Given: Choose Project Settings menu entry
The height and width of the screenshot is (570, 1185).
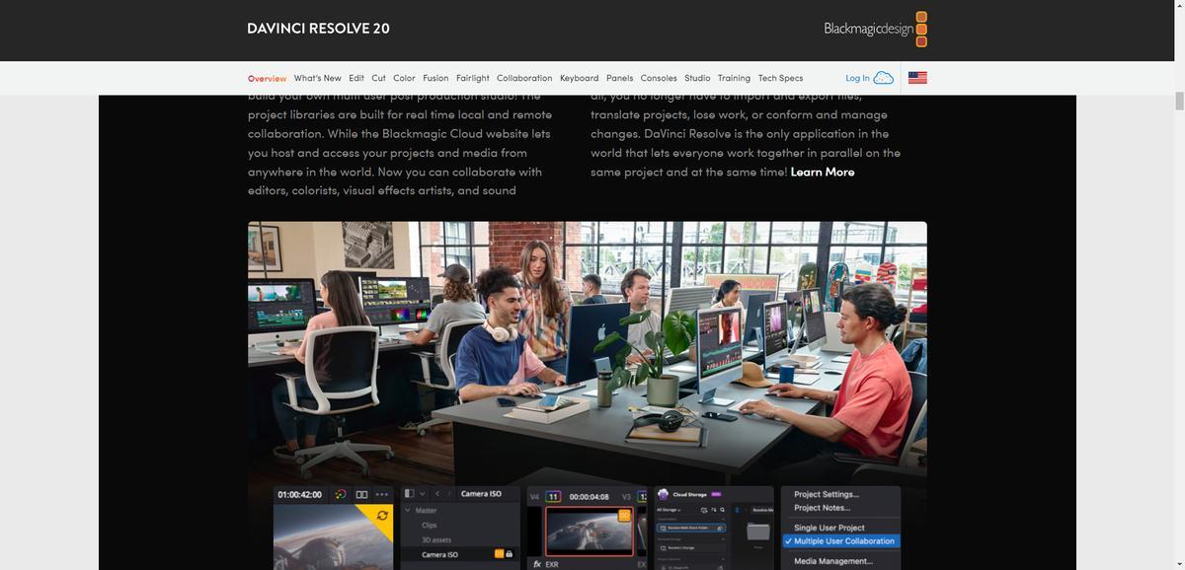Looking at the screenshot, I should [827, 495].
